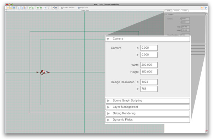Click the first green layer icon after Redo
The height and width of the screenshot is (140, 213).
click(38, 8)
